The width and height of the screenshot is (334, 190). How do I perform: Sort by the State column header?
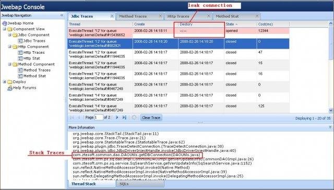[x=241, y=25]
